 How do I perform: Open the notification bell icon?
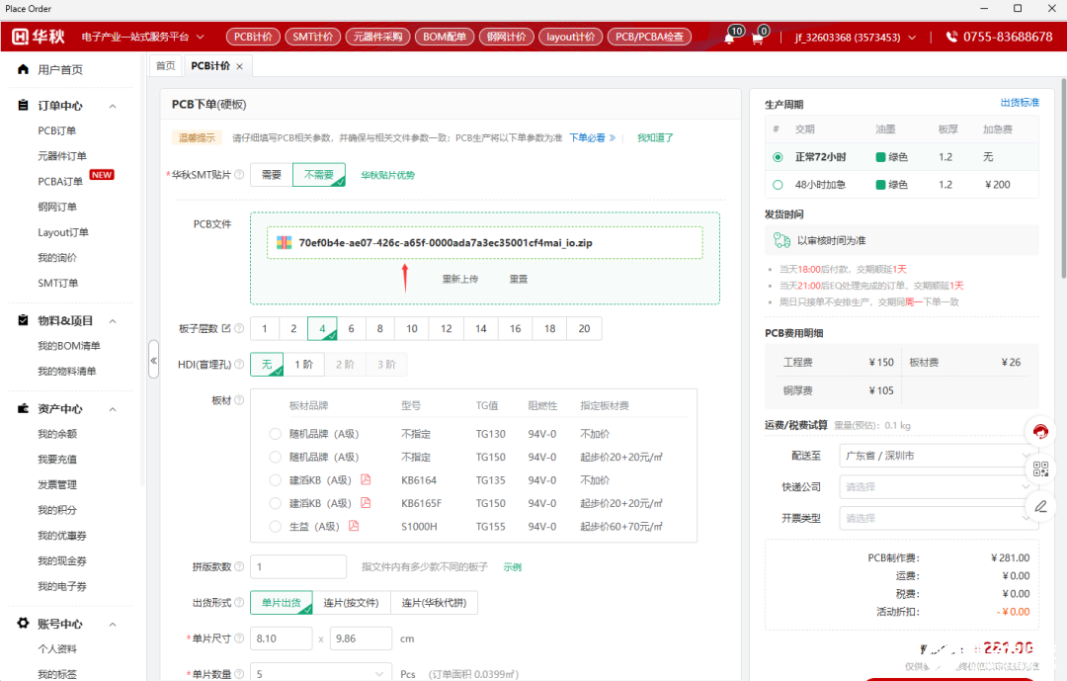pyautogui.click(x=729, y=39)
